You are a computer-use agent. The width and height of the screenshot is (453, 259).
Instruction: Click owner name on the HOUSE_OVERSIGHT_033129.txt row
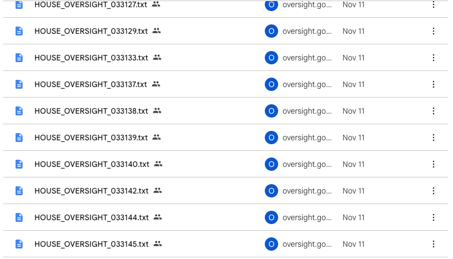point(307,31)
